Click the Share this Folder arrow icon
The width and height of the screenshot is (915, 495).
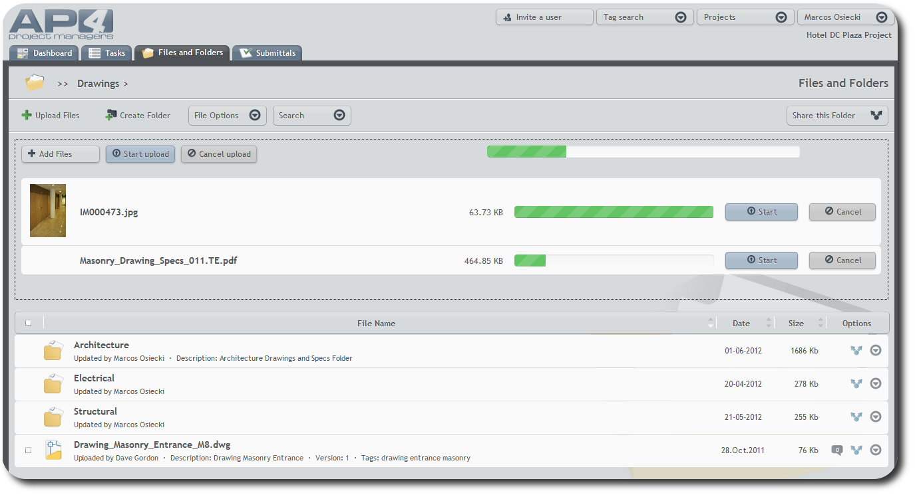876,115
